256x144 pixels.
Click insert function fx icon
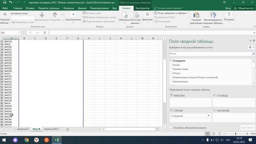tap(45, 33)
